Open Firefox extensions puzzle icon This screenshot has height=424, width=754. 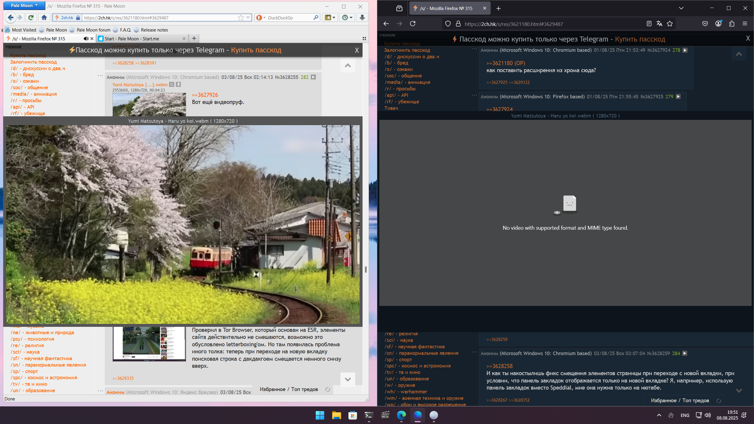click(x=732, y=24)
